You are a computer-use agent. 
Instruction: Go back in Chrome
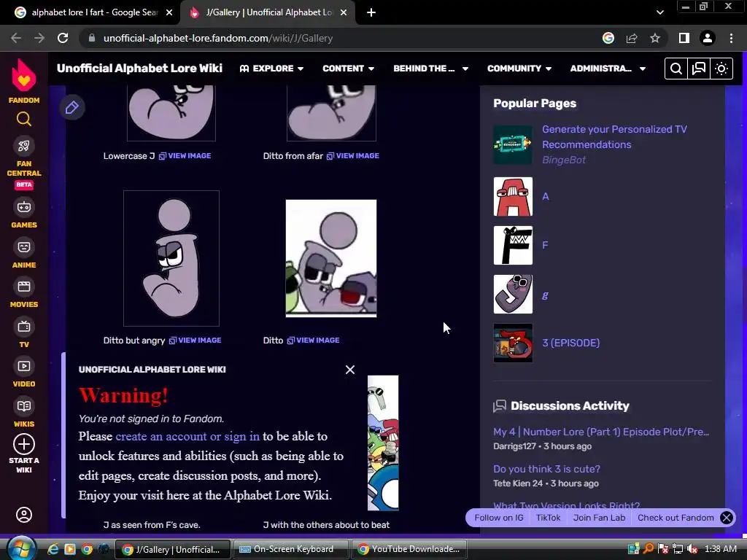[16, 38]
